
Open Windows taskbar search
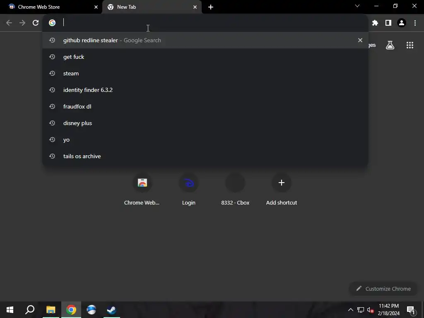(30, 310)
